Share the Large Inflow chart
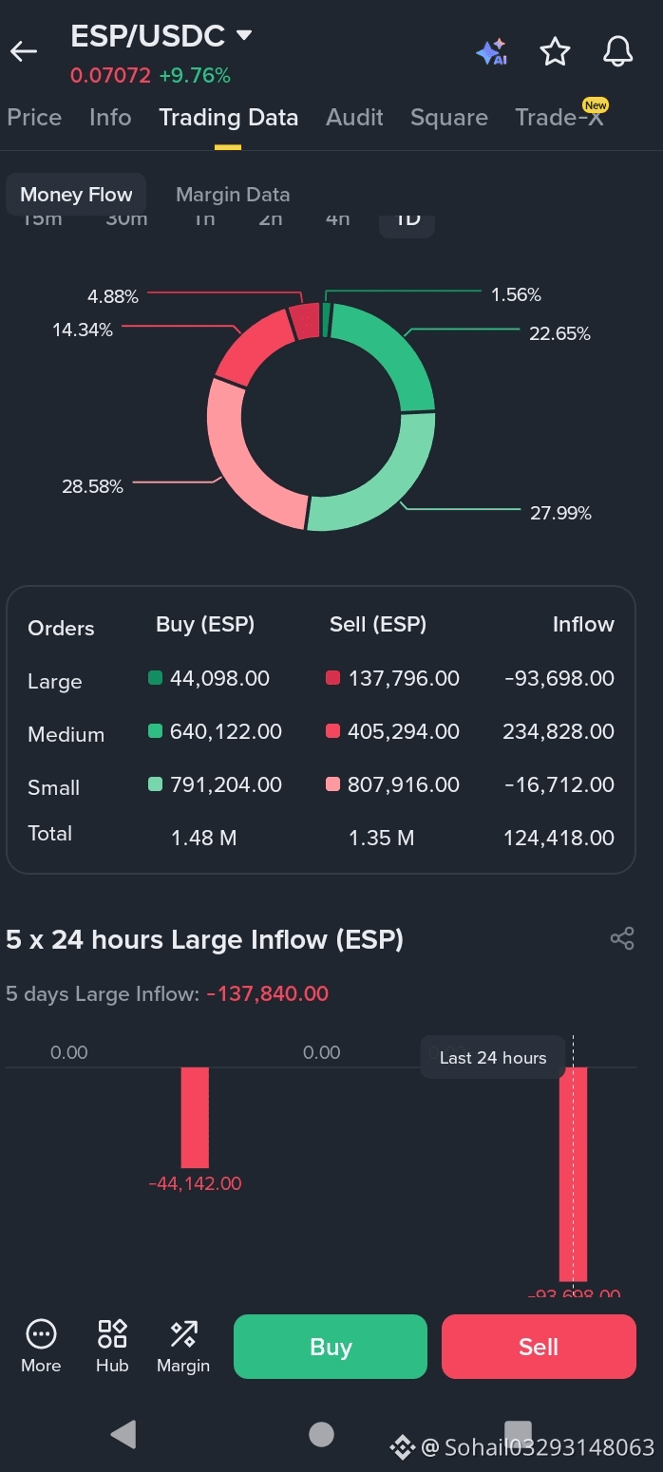 click(x=622, y=939)
